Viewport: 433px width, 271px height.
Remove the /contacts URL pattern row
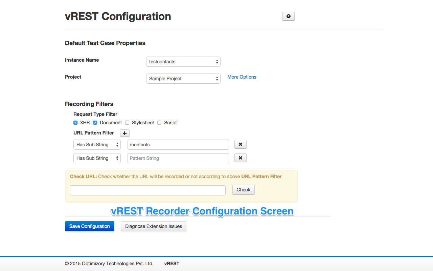240,145
